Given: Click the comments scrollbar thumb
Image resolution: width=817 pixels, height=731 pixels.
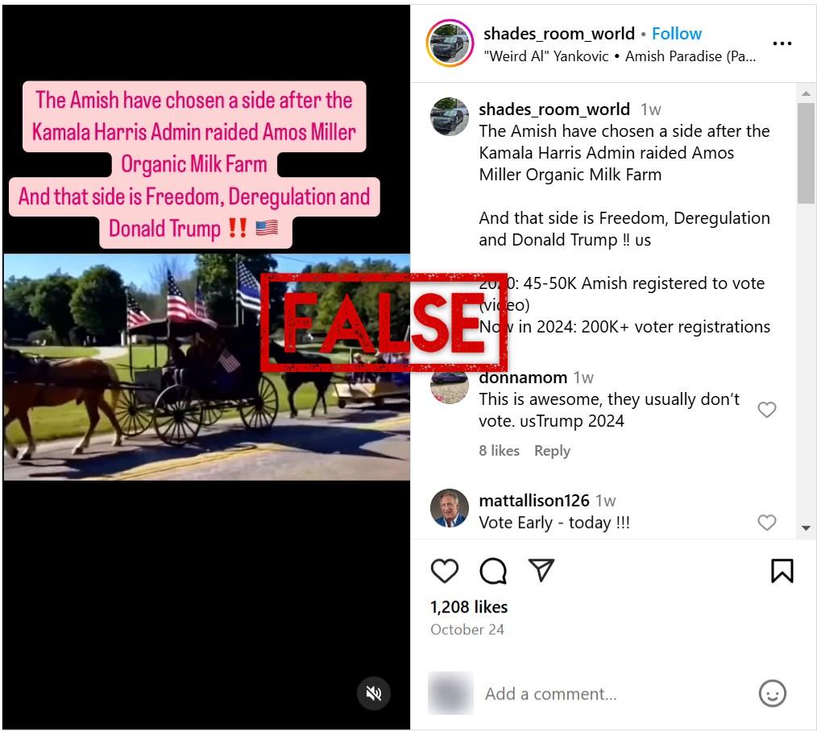Looking at the screenshot, I should 806,153.
